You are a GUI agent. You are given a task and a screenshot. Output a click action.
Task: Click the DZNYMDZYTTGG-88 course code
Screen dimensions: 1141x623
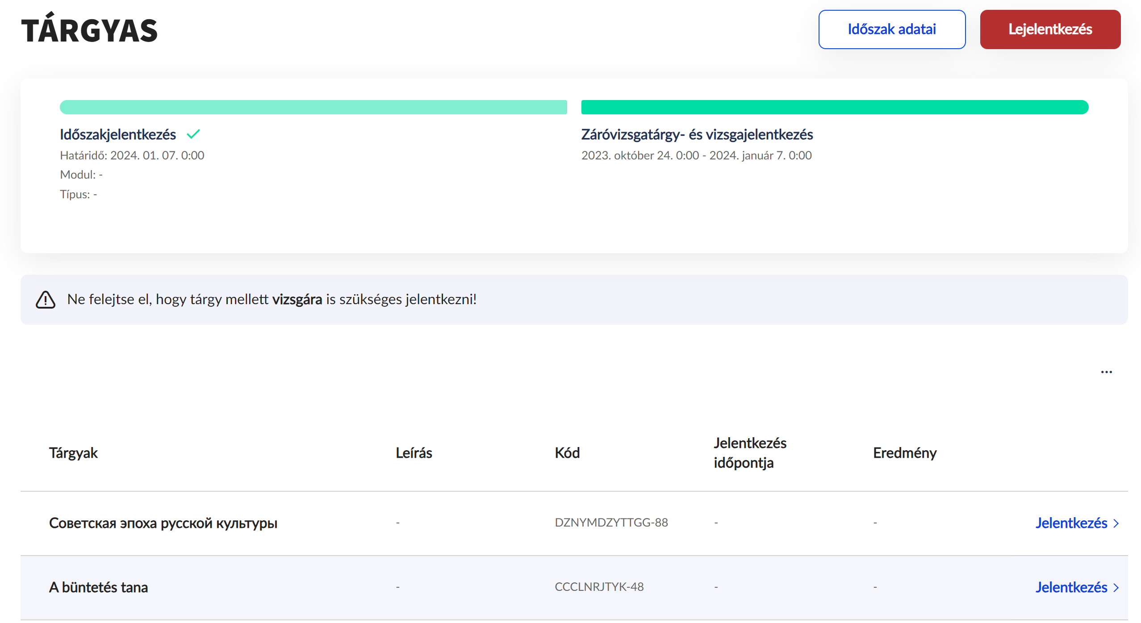(x=611, y=523)
